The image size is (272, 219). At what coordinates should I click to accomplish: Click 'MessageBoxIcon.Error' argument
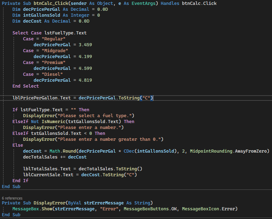(208, 209)
